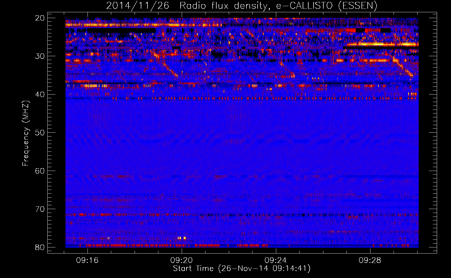Click the 09:20 time tick label
Viewport: 451px width, 278px height.
coord(182,260)
